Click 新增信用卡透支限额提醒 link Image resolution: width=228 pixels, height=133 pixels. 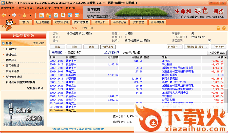point(21,82)
